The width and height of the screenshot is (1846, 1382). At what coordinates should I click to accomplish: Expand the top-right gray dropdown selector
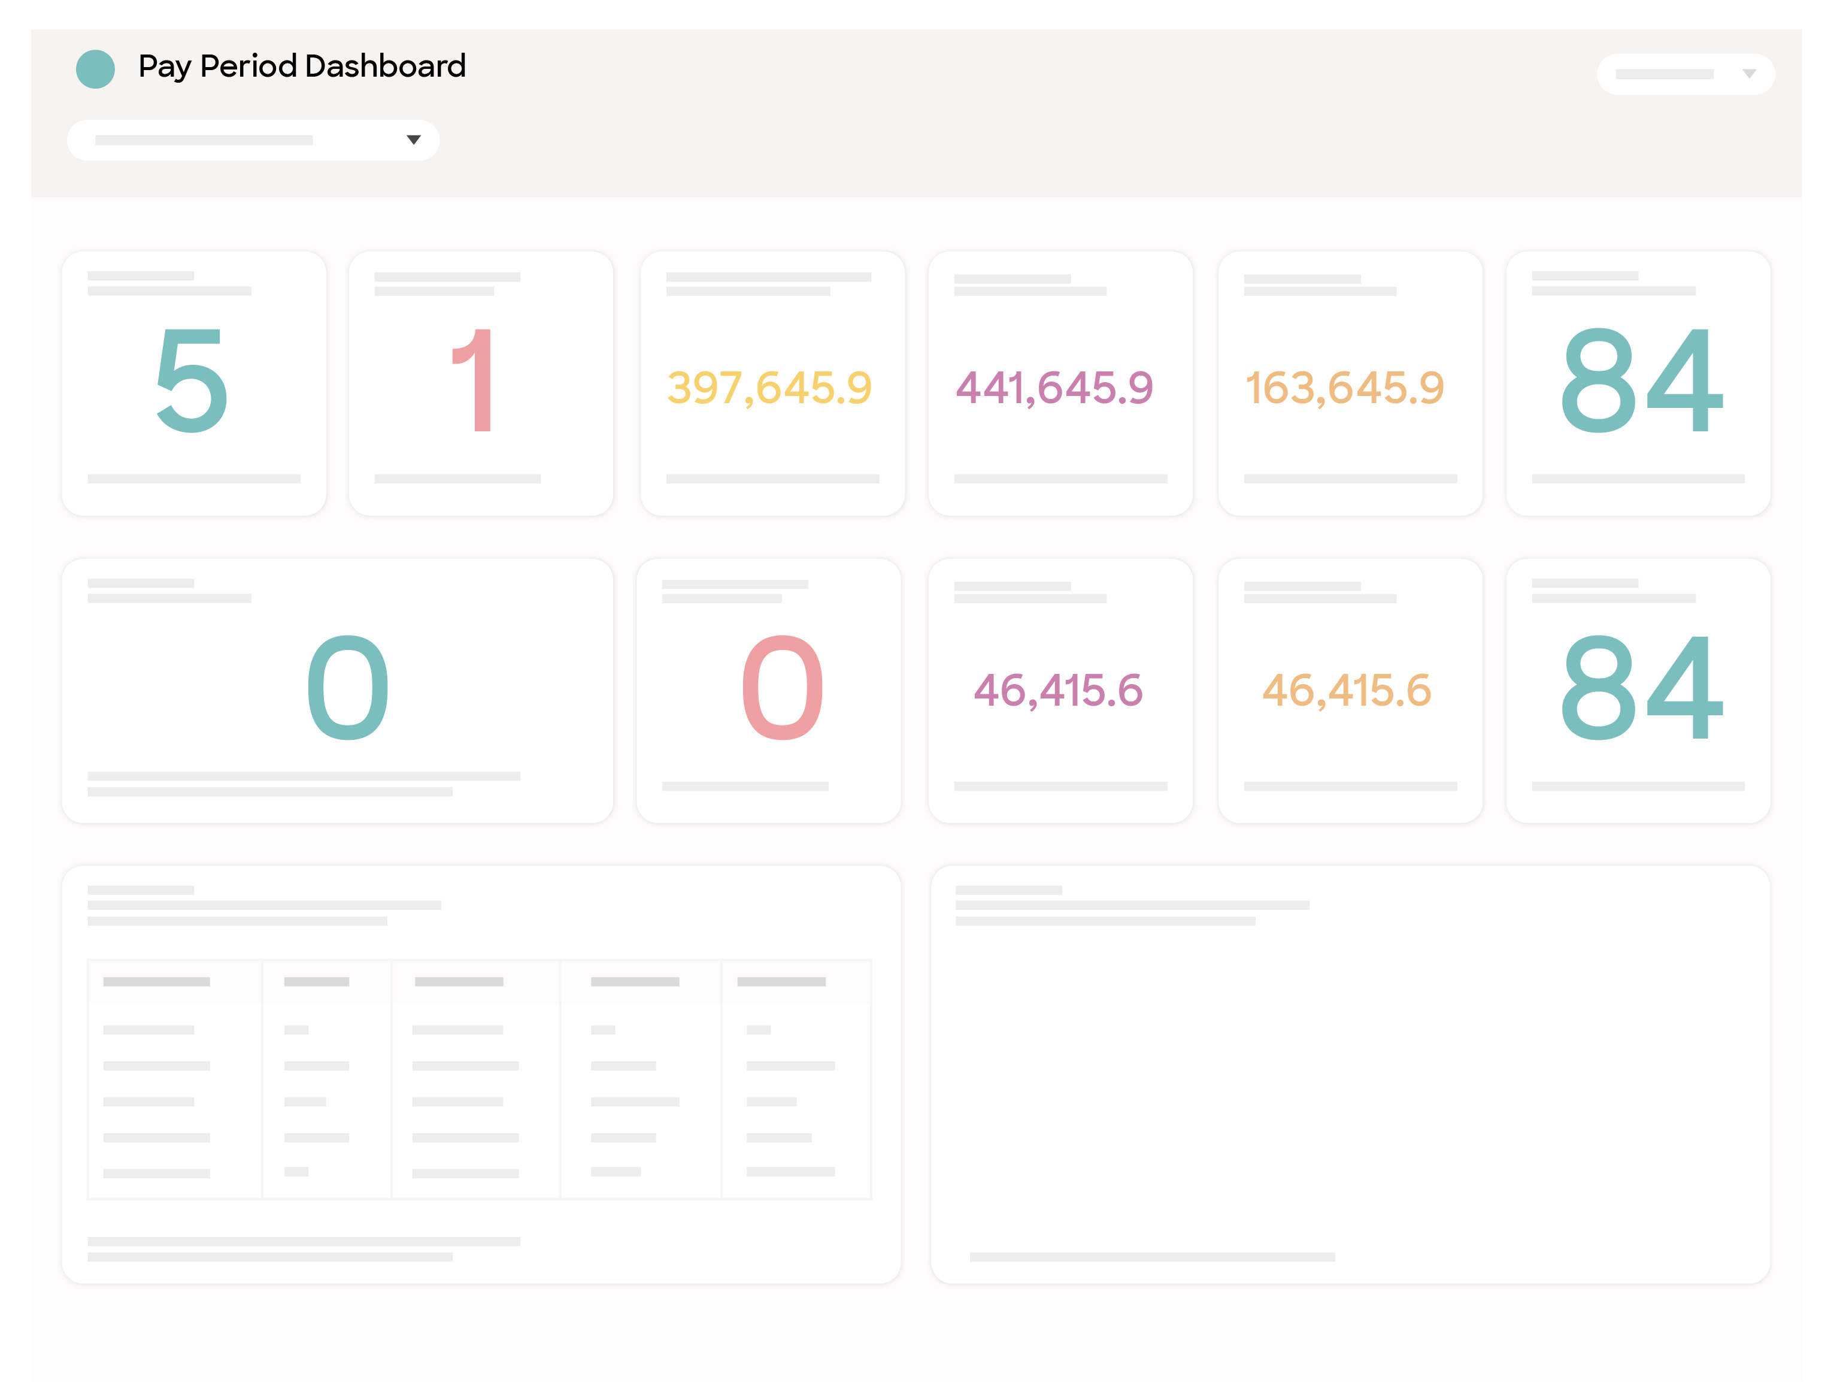pos(1684,74)
